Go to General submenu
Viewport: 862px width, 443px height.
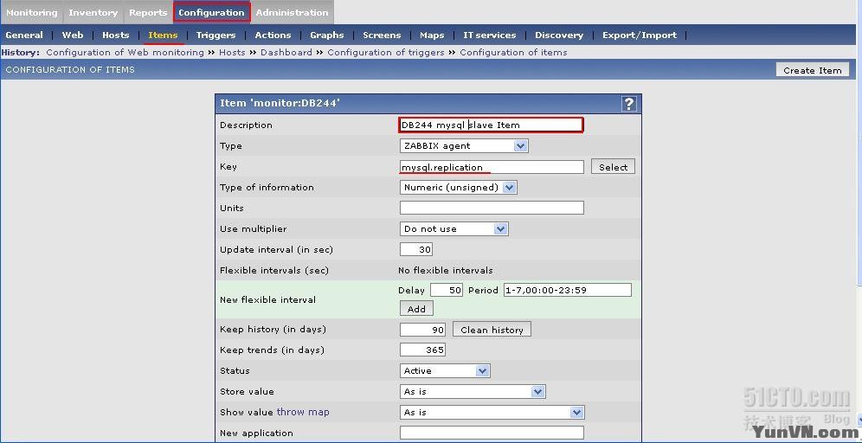tap(24, 35)
